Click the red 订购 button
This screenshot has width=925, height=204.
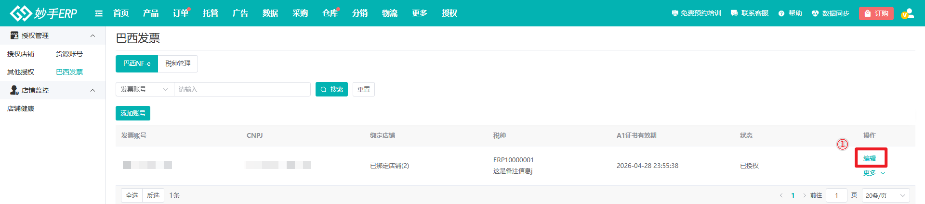pos(876,13)
